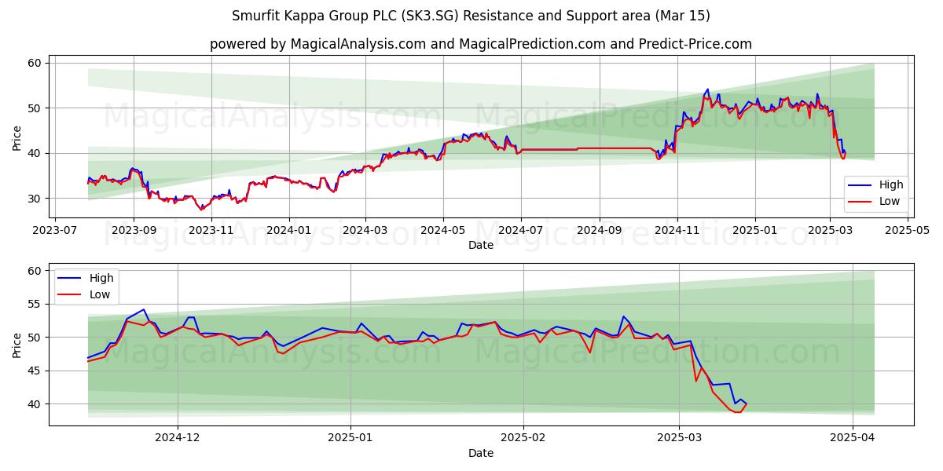Click the top chart 'Price' axis label
The width and height of the screenshot is (943, 471).
pyautogui.click(x=17, y=137)
